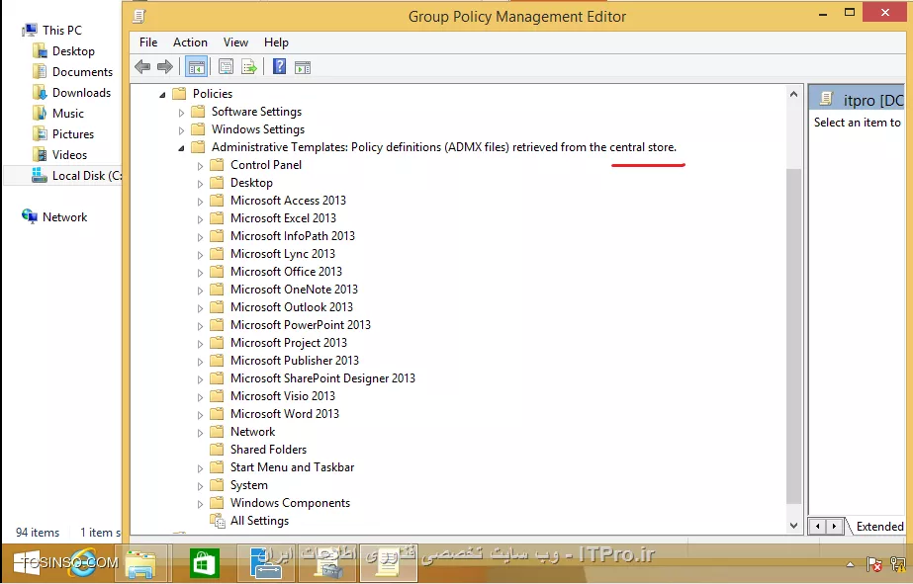This screenshot has height=584, width=913.
Task: Select the Network folder in the policy tree
Action: click(x=252, y=432)
